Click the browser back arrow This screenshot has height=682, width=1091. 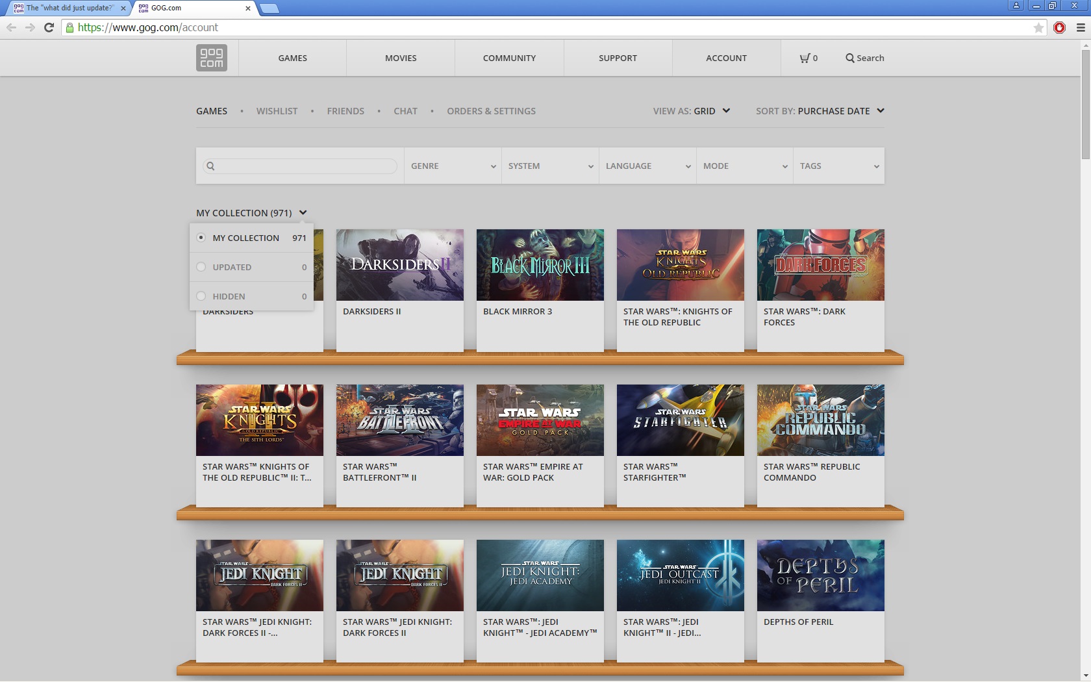pos(11,27)
